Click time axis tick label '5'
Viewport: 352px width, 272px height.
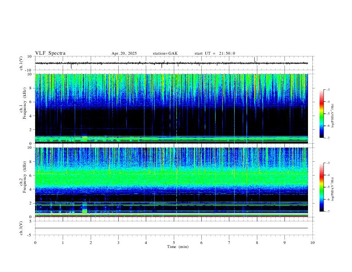tap(174, 243)
